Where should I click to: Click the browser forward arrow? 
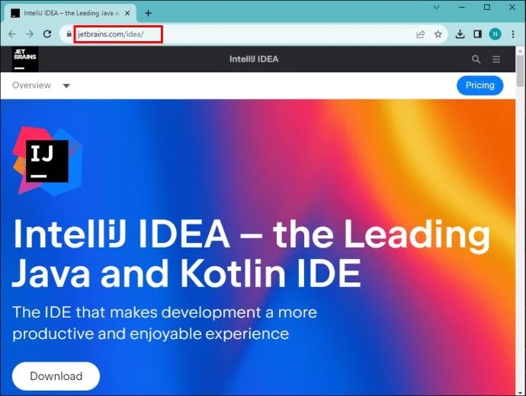[x=30, y=34]
